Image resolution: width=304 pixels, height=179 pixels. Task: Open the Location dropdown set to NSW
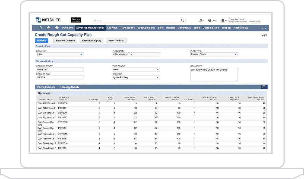click(x=81, y=54)
